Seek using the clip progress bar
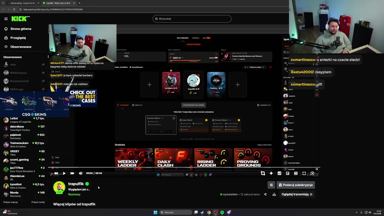The height and width of the screenshot is (216, 384). pyautogui.click(x=185, y=167)
